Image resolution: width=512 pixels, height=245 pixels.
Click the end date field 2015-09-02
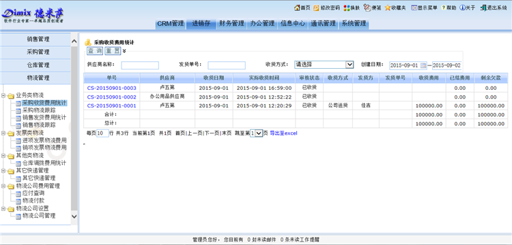coord(446,65)
